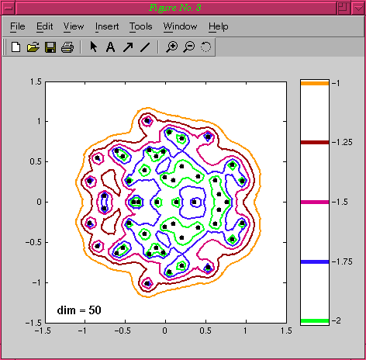Click the orange -1 colorbar band
Screen dimensions: 366x360
tap(315, 83)
